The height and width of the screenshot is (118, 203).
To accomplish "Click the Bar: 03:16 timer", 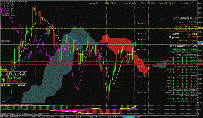I will 94,3.
